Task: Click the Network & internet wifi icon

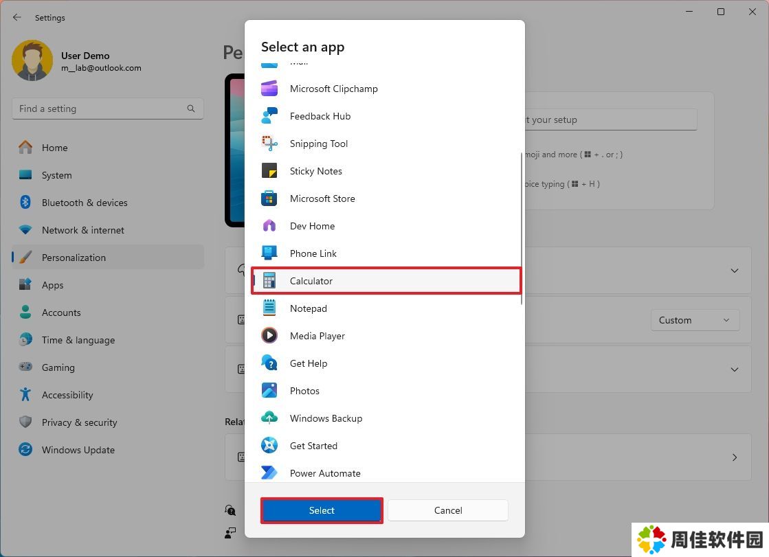Action: click(25, 229)
